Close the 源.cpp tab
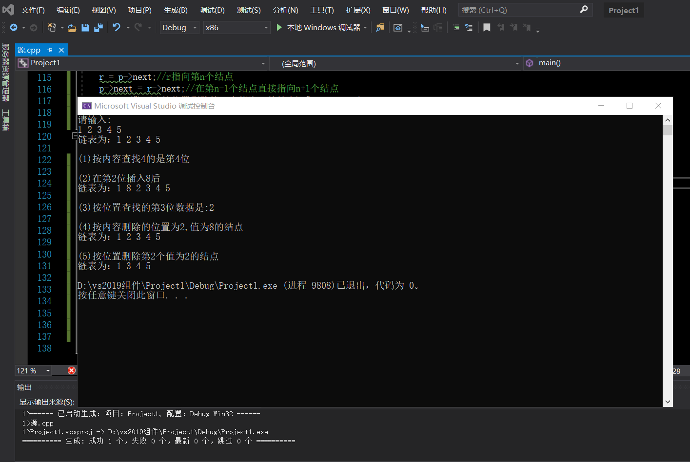The height and width of the screenshot is (462, 690). pyautogui.click(x=61, y=50)
